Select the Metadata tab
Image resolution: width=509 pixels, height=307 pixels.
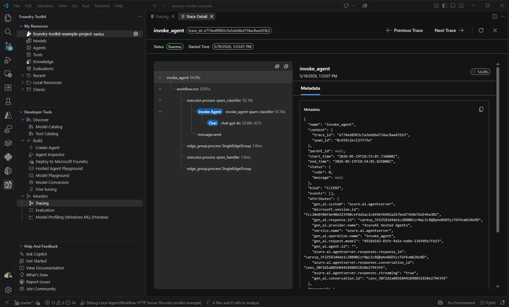(x=310, y=88)
